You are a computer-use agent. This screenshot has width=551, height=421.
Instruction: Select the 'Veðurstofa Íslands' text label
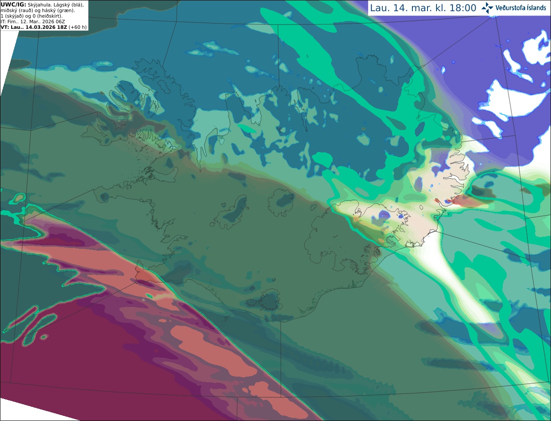(x=521, y=8)
